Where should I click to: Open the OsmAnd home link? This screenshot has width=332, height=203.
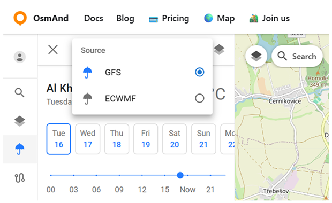pyautogui.click(x=51, y=18)
